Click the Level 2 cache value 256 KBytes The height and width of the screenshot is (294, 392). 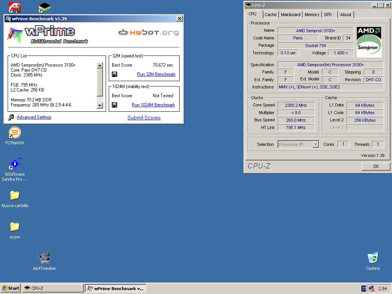point(365,120)
